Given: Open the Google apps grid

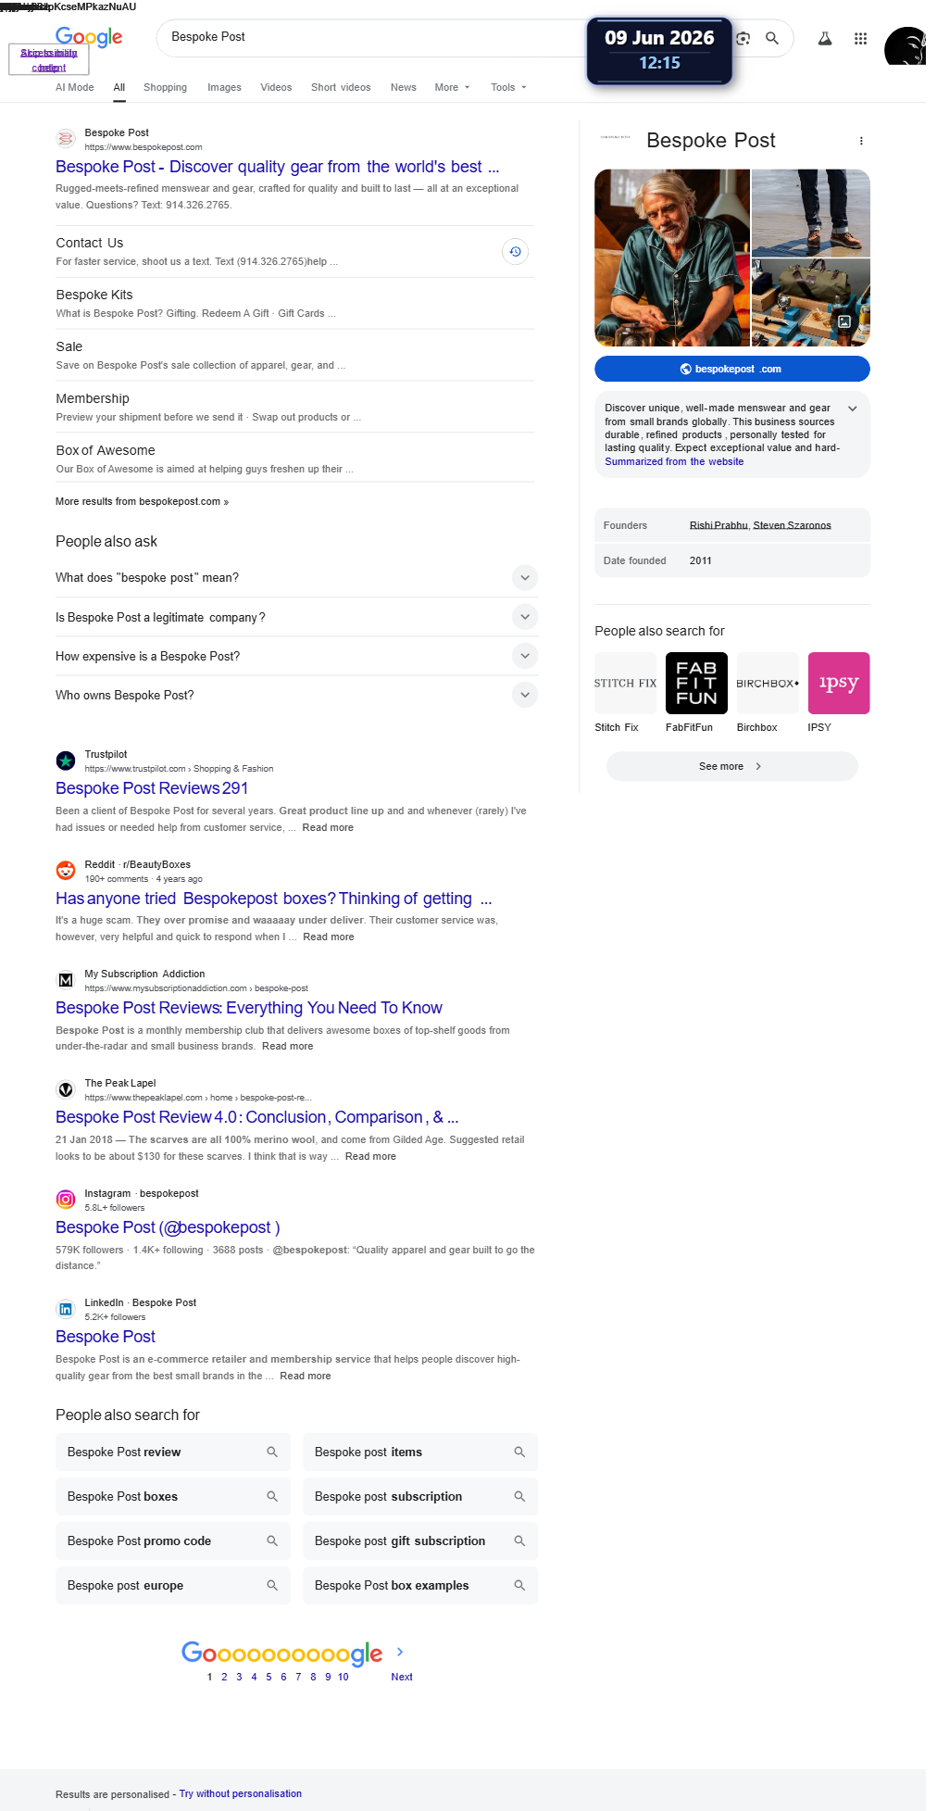Looking at the screenshot, I should pyautogui.click(x=860, y=38).
